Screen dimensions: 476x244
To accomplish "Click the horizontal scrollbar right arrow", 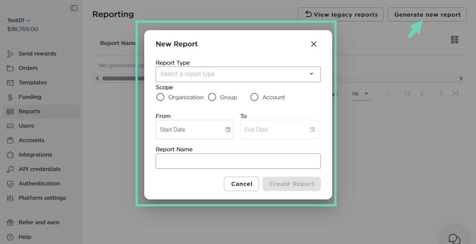I will [x=461, y=79].
